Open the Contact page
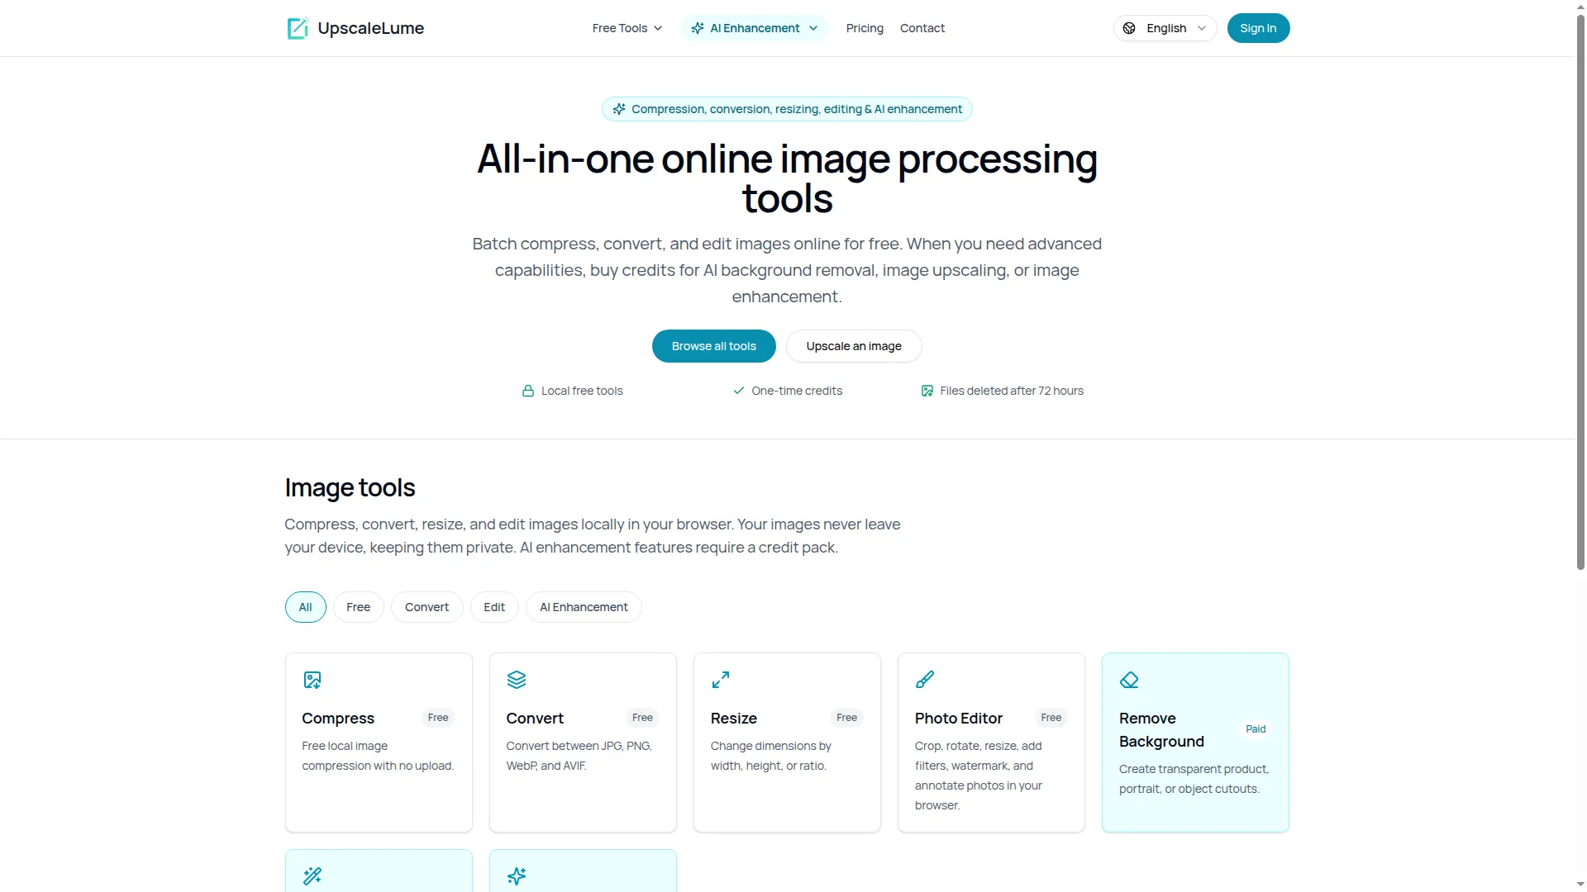Image resolution: width=1587 pixels, height=892 pixels. 922,28
